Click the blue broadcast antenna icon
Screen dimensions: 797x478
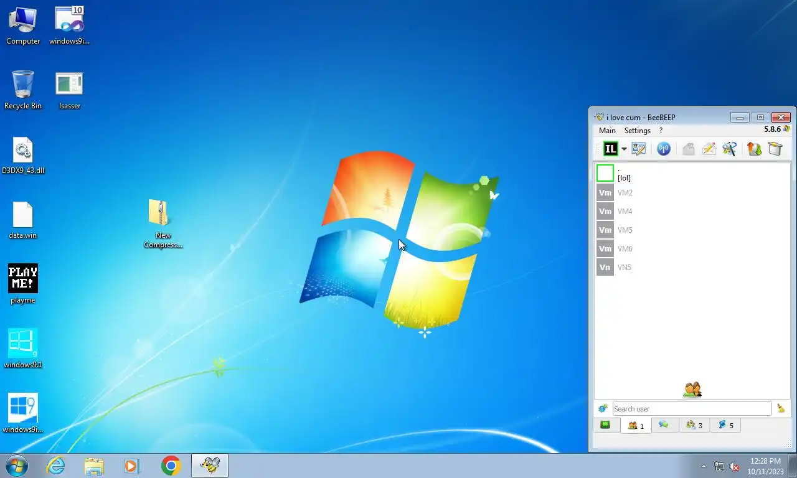coord(664,149)
